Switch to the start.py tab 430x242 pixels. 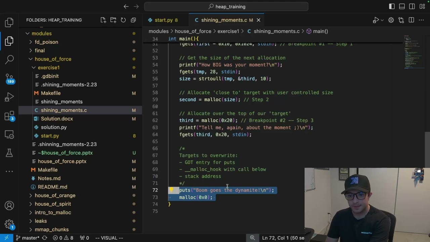pos(166,20)
